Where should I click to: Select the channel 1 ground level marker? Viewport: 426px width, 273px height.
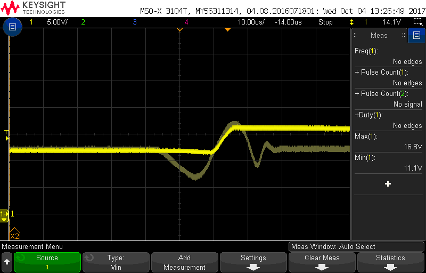4,215
